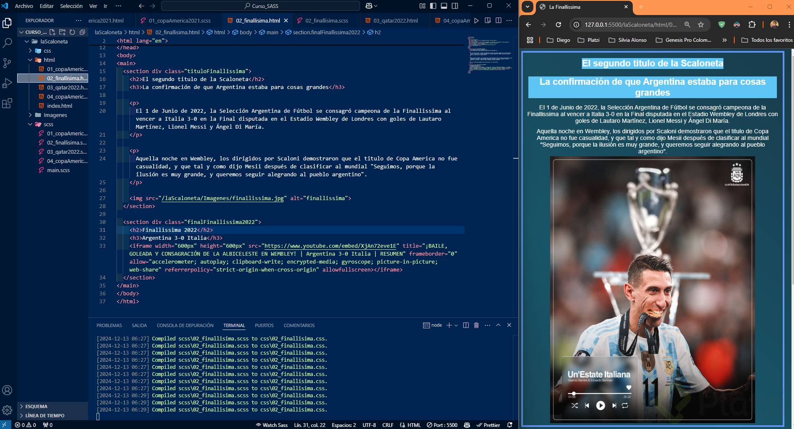This screenshot has width=794, height=429.
Task: Kill the terminal with the trash icon
Action: tap(476, 325)
